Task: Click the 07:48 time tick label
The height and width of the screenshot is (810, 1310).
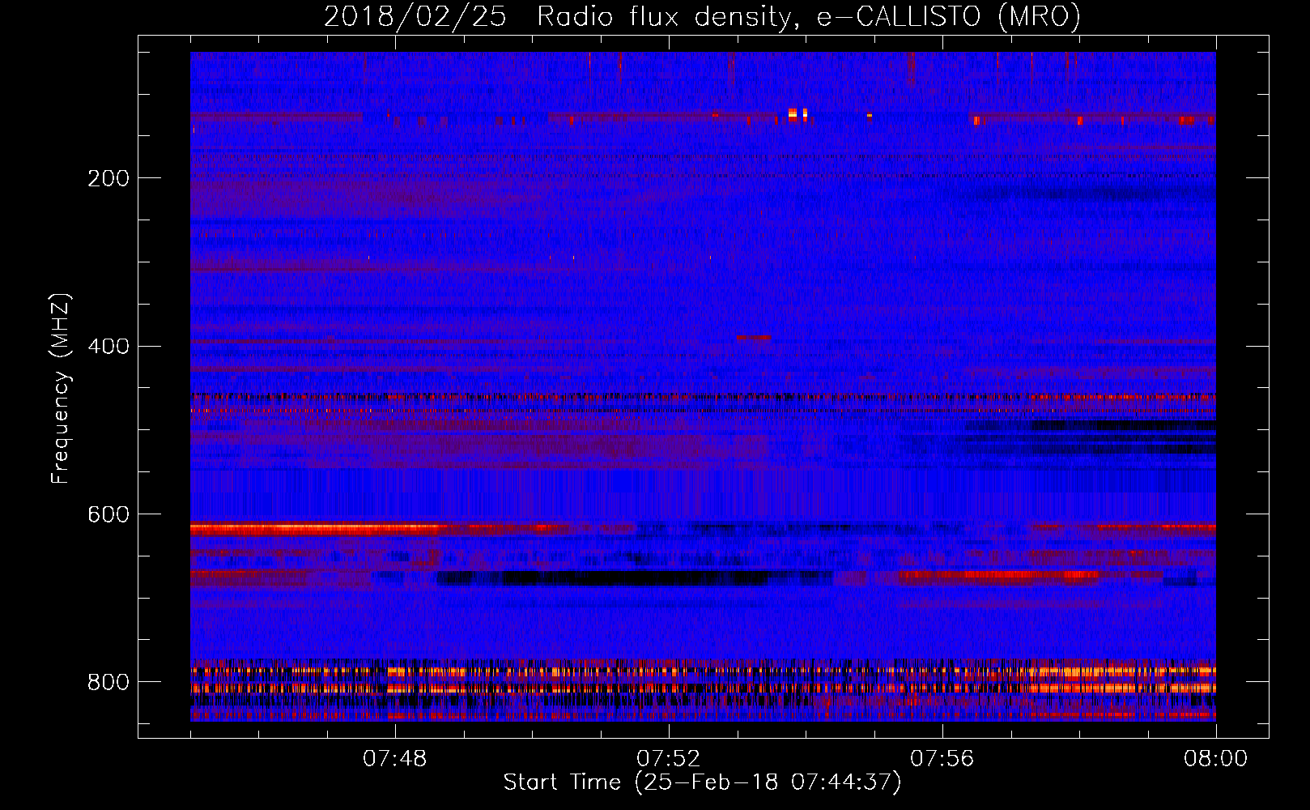Action: click(395, 759)
